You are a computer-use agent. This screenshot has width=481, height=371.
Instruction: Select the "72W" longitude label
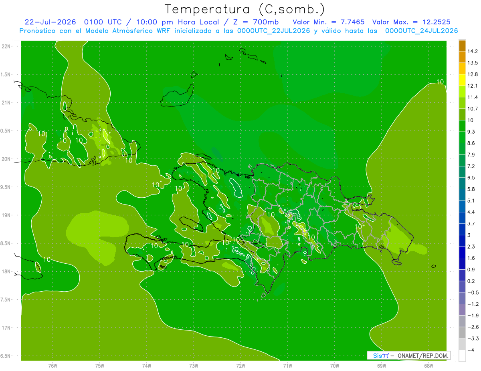tap(240, 365)
